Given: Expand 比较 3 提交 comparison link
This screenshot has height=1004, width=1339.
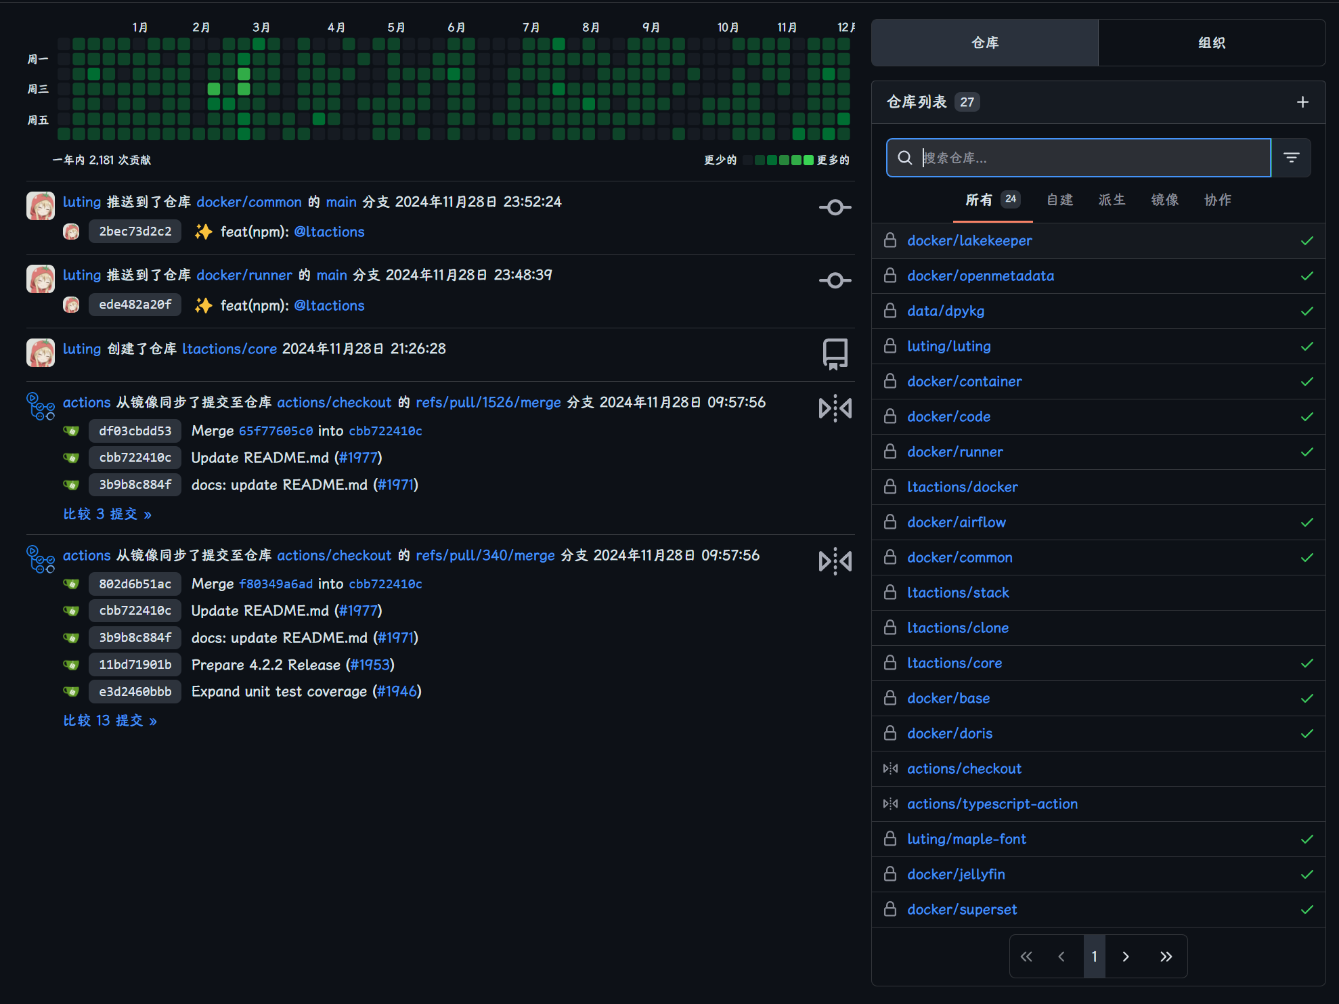Looking at the screenshot, I should tap(107, 514).
